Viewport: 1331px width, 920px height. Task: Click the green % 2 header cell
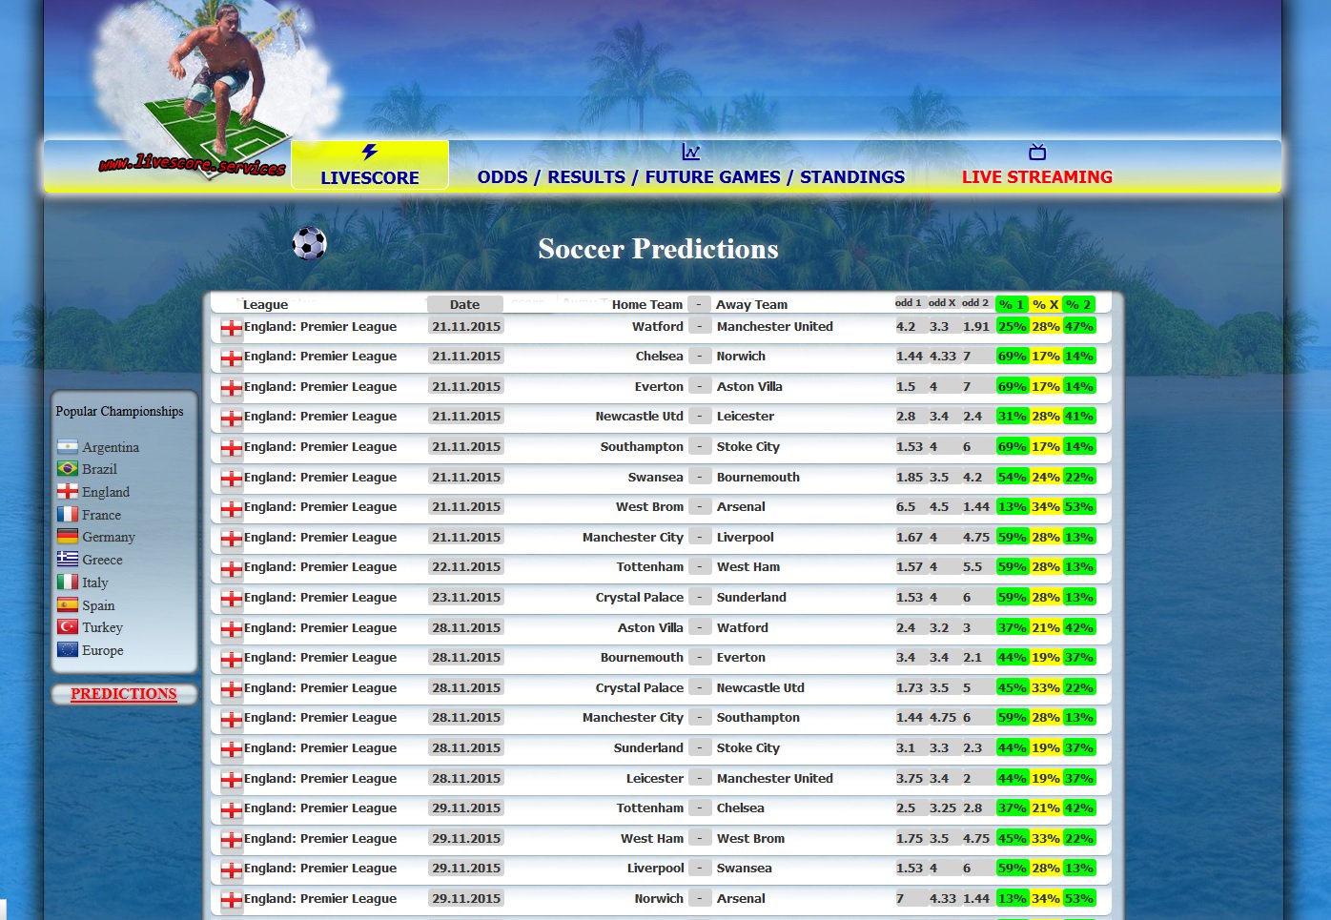[1078, 305]
